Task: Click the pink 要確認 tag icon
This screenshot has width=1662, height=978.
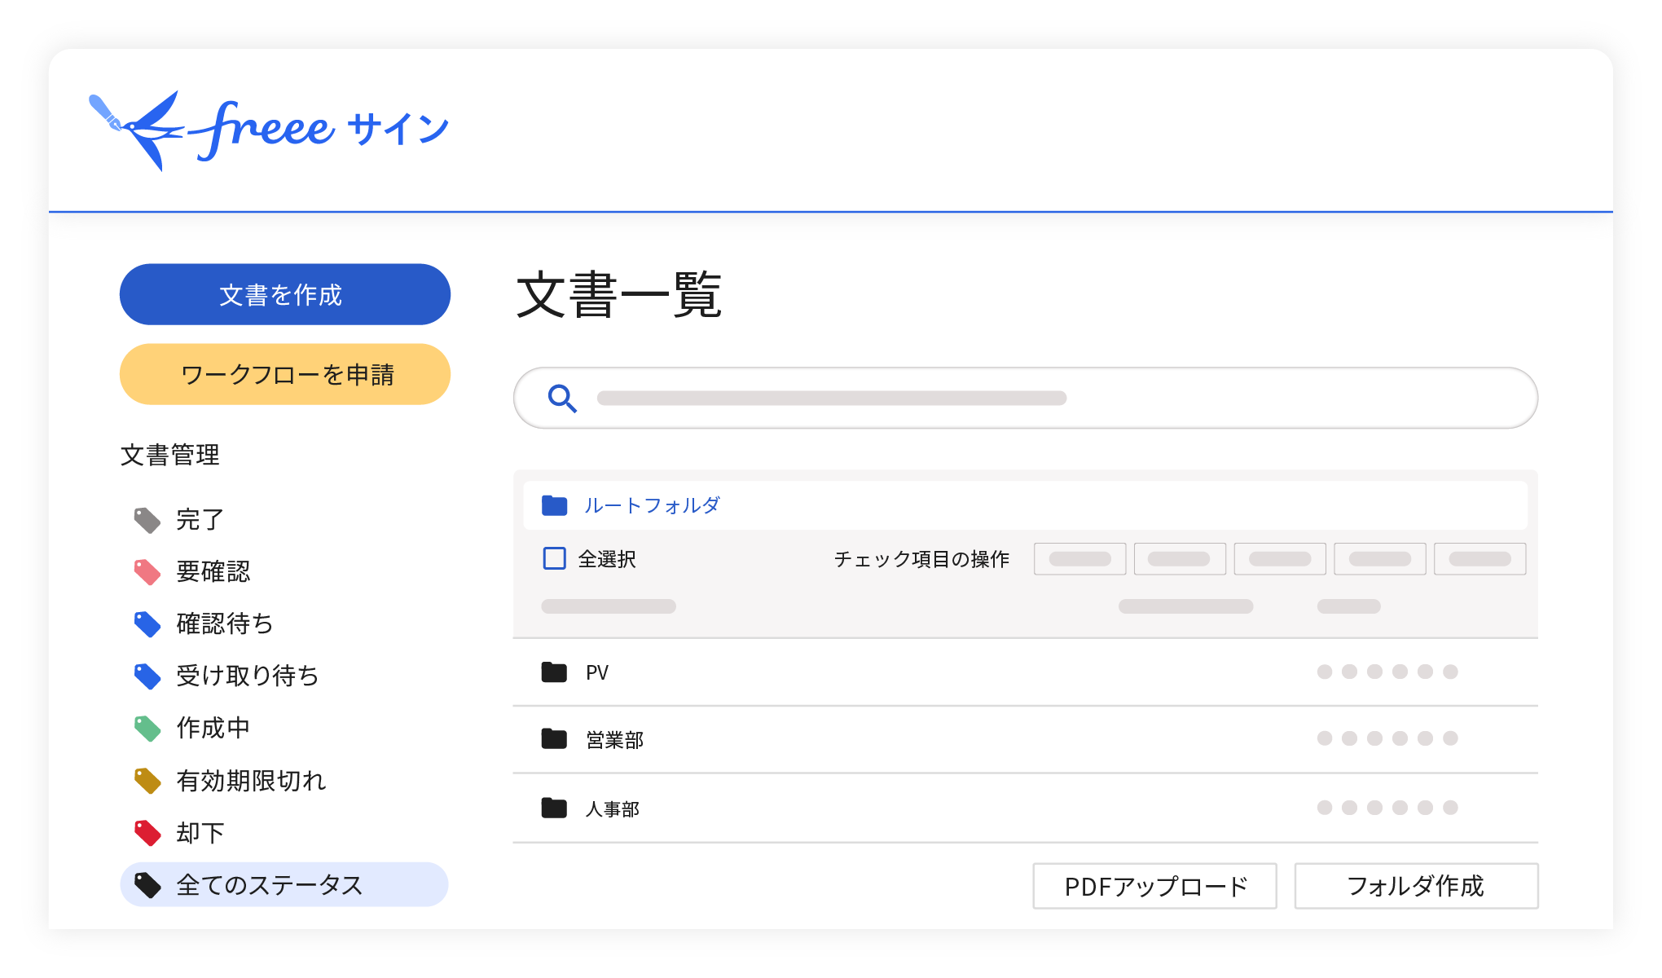Action: [x=147, y=572]
